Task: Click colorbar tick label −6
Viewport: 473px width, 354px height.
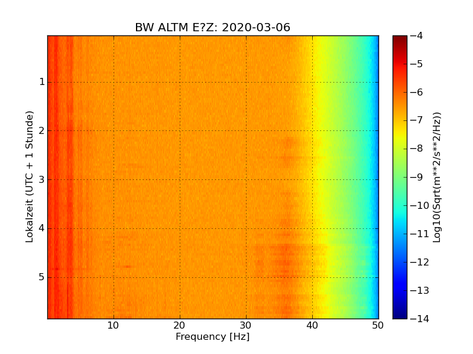Action: click(x=417, y=93)
